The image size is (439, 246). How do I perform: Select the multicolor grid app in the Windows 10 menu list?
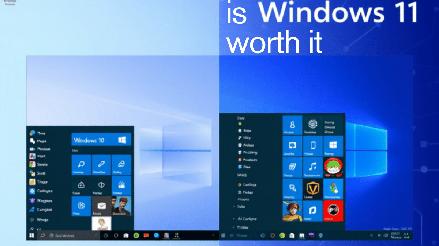32,164
